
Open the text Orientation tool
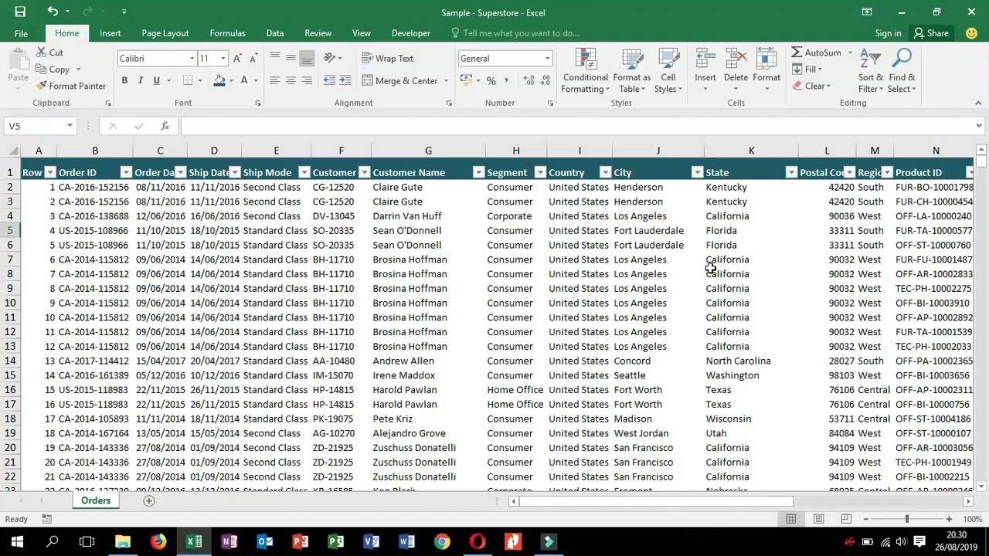(x=330, y=58)
